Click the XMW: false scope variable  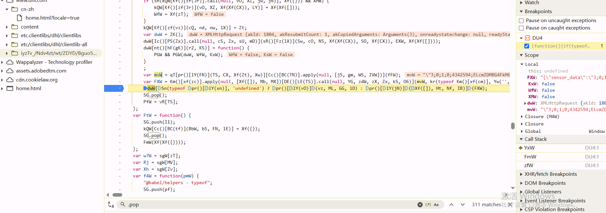(541, 97)
